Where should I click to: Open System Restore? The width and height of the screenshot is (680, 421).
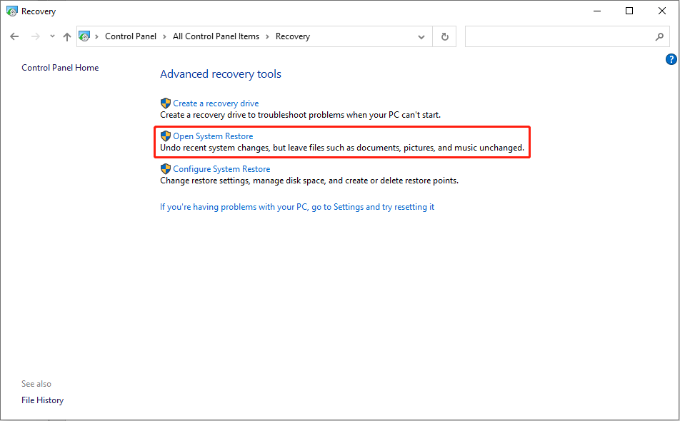pyautogui.click(x=212, y=136)
